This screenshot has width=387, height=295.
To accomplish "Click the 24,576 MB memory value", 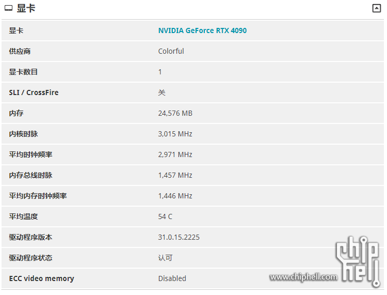I will click(x=175, y=113).
